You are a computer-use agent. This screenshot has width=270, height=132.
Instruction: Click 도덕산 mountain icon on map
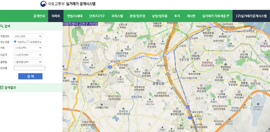pos(150,99)
